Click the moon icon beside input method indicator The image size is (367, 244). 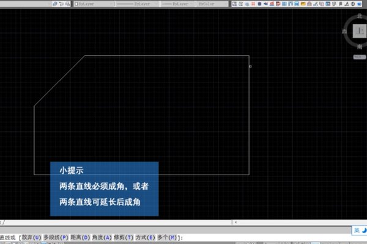click(364, 231)
